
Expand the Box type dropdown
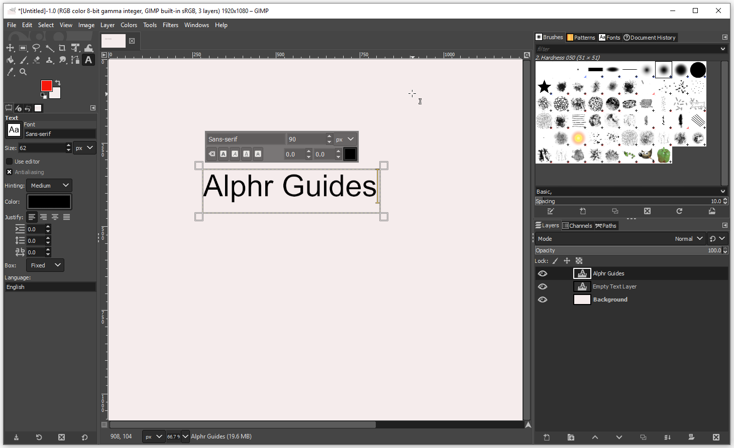click(x=45, y=265)
